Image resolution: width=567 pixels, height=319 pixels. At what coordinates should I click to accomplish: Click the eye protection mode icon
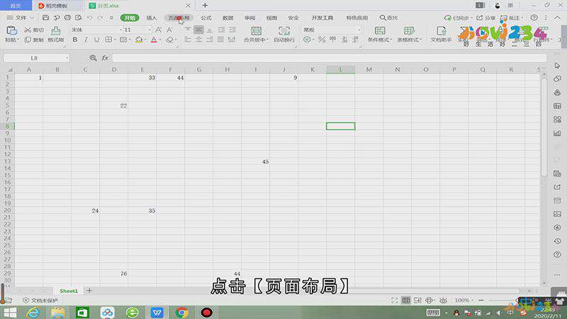point(443,300)
